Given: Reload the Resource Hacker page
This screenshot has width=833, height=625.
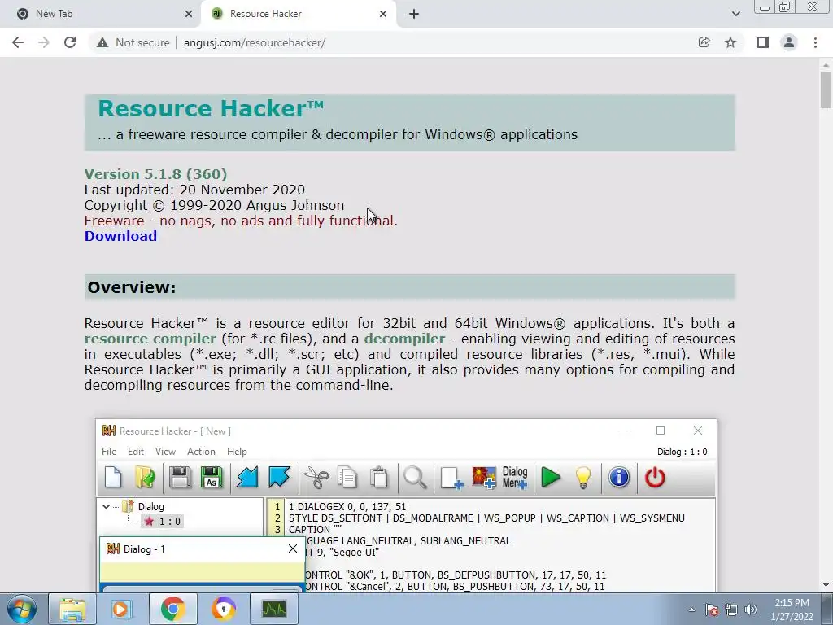Looking at the screenshot, I should click(70, 42).
